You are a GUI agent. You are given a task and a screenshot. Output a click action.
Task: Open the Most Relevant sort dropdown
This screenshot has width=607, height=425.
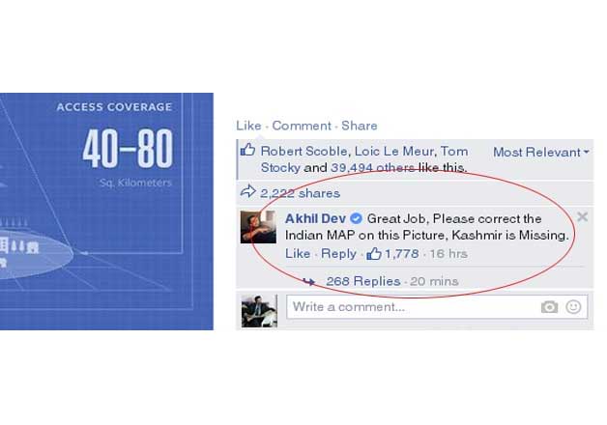(541, 153)
